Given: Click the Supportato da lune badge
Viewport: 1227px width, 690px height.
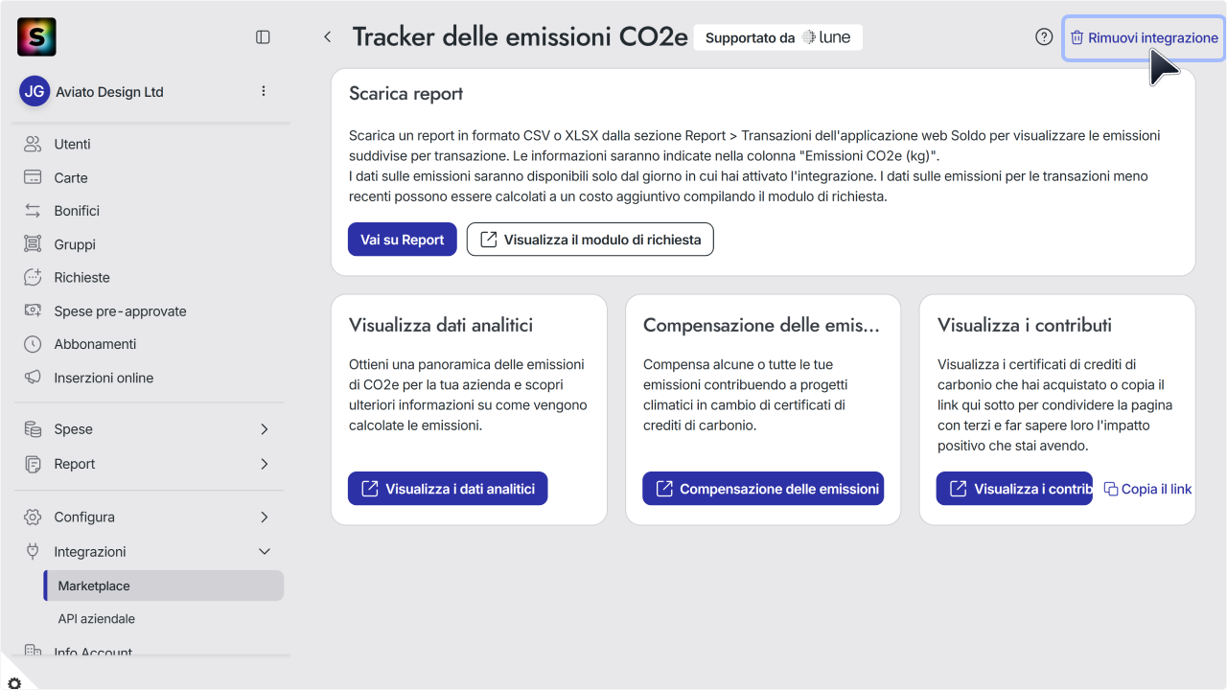Looking at the screenshot, I should click(777, 37).
